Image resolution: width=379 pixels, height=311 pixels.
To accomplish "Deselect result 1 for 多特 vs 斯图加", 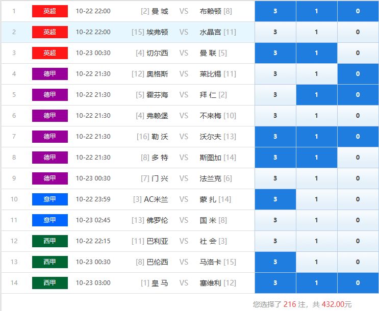I will tap(317, 158).
